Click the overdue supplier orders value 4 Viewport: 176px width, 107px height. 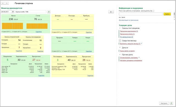point(40,48)
